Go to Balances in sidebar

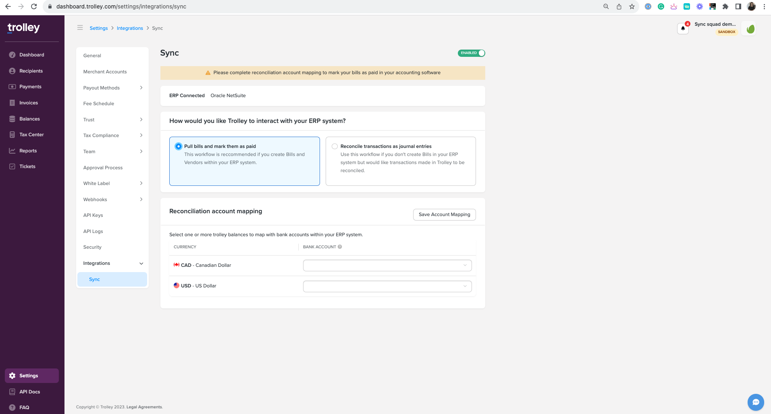[29, 119]
